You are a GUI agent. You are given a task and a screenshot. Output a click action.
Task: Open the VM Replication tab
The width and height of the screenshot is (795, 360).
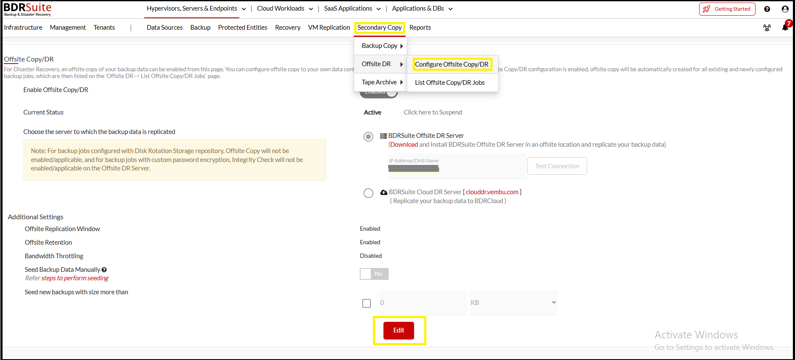coord(329,28)
